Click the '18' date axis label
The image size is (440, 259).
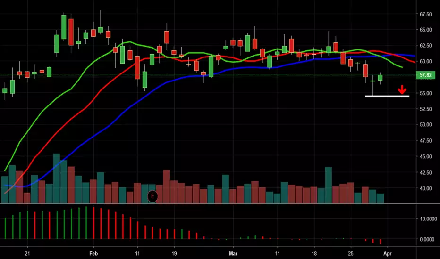[x=314, y=254]
